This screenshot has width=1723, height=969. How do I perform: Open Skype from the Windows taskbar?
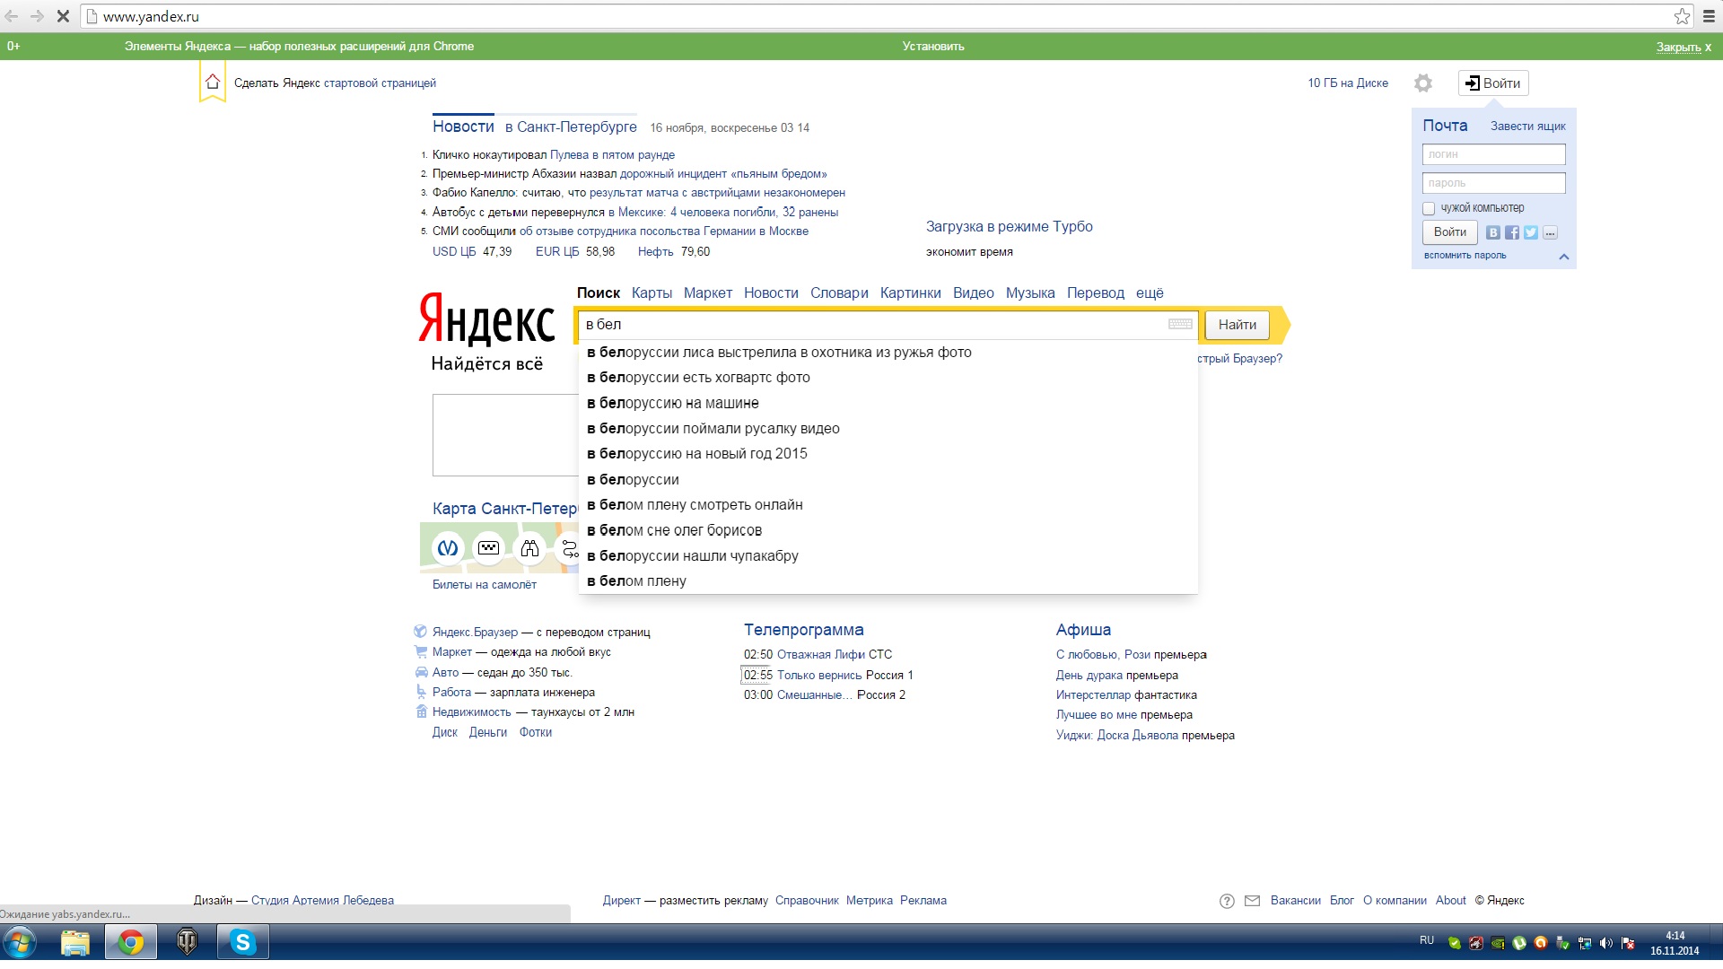point(242,942)
